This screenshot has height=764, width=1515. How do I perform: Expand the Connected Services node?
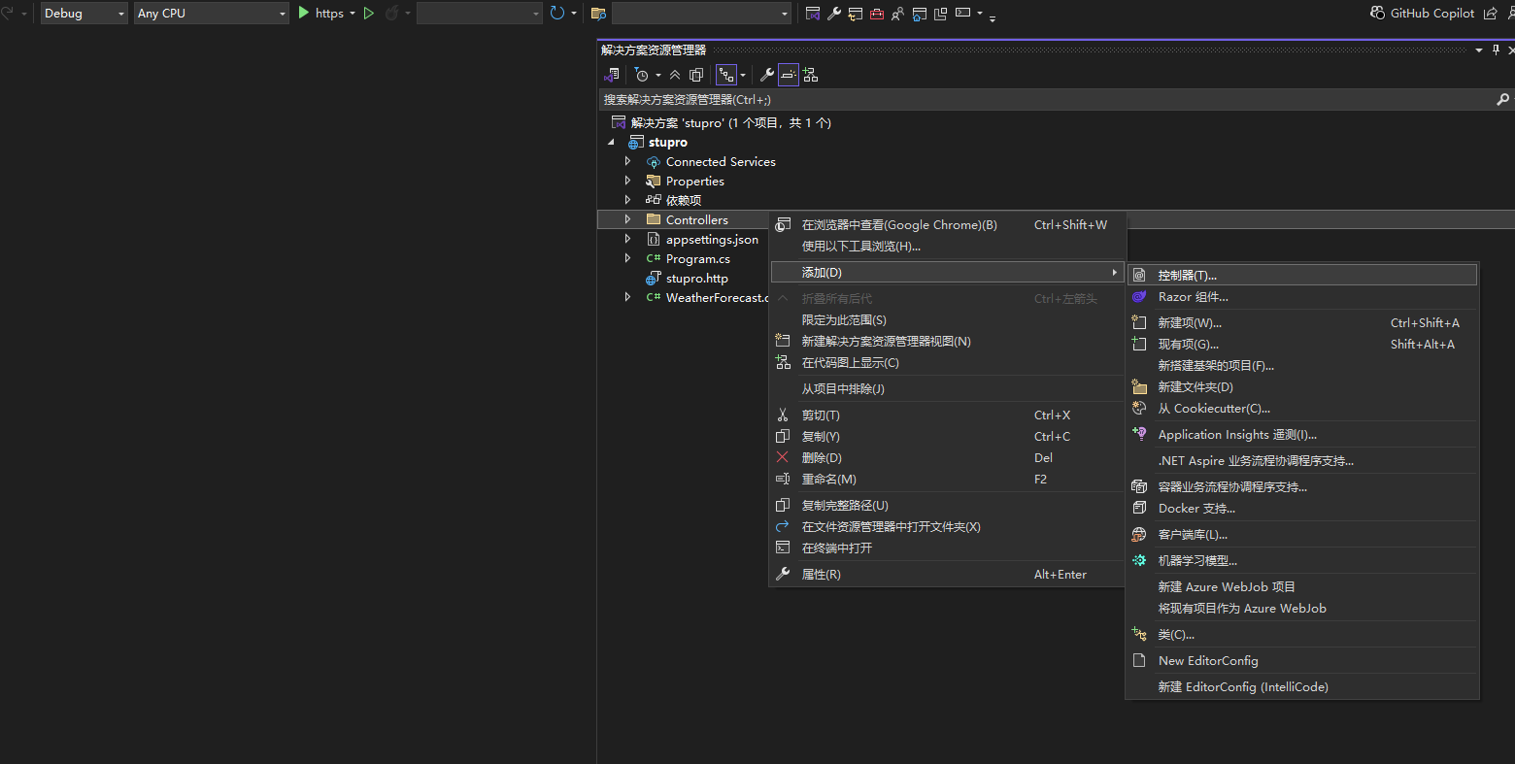[627, 161]
